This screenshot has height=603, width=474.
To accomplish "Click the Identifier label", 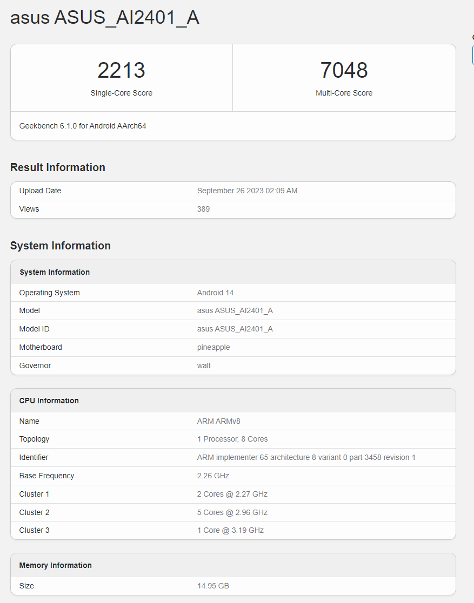I will [x=34, y=458].
